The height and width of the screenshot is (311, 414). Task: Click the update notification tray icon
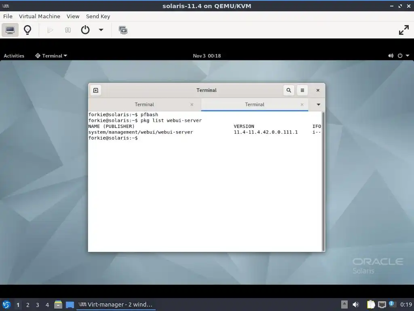coord(392,304)
